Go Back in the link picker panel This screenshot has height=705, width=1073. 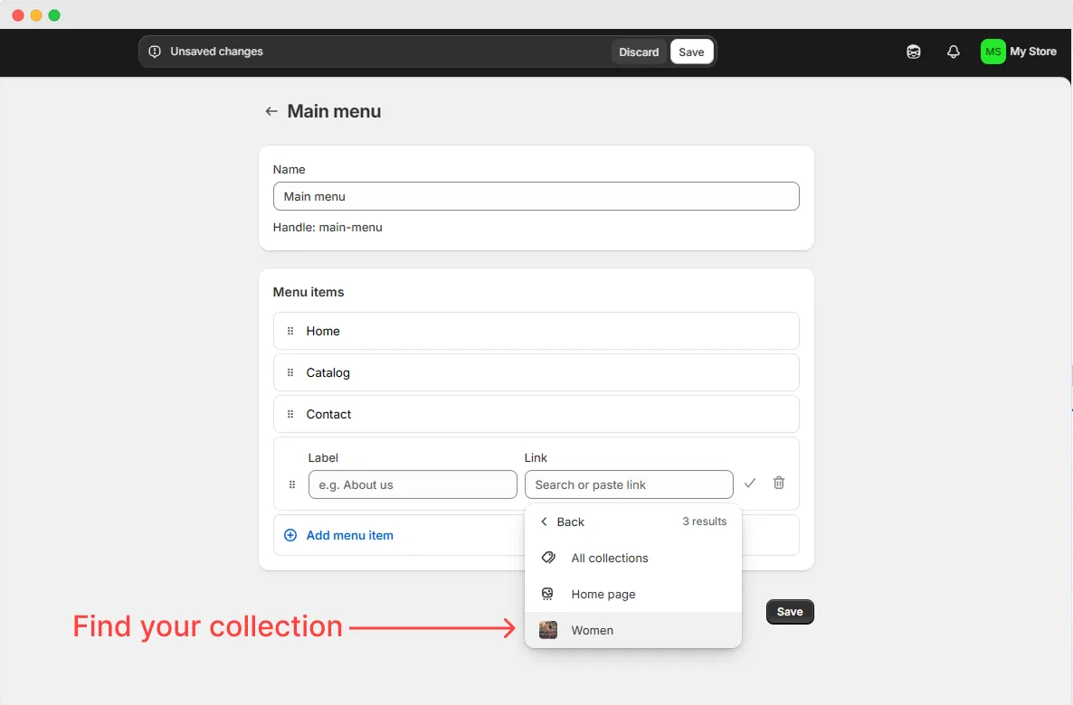562,522
